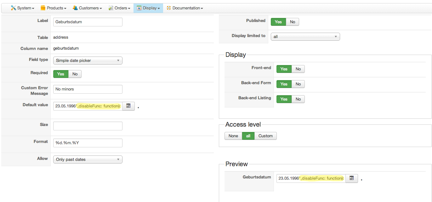Disable Front-end display with No
The image size is (432, 202).
click(x=298, y=69)
